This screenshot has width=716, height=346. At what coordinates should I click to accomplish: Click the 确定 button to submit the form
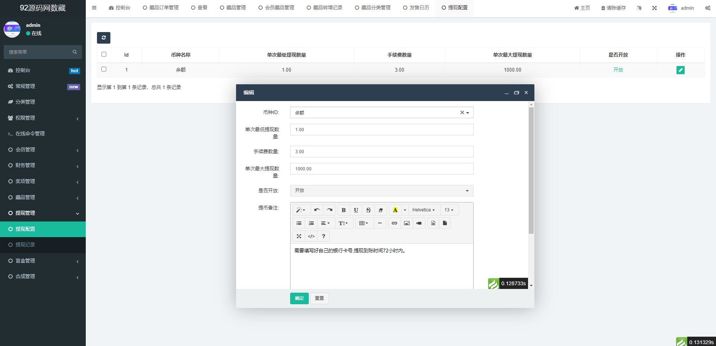click(299, 298)
